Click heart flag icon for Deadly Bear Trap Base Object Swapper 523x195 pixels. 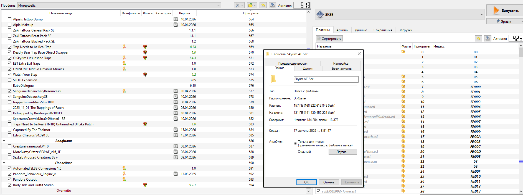[x=145, y=52]
